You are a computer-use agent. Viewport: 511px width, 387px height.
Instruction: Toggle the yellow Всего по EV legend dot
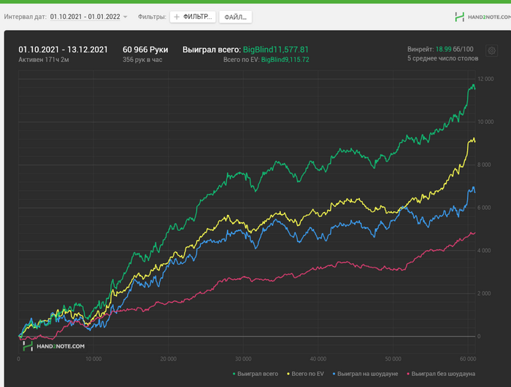click(x=288, y=374)
